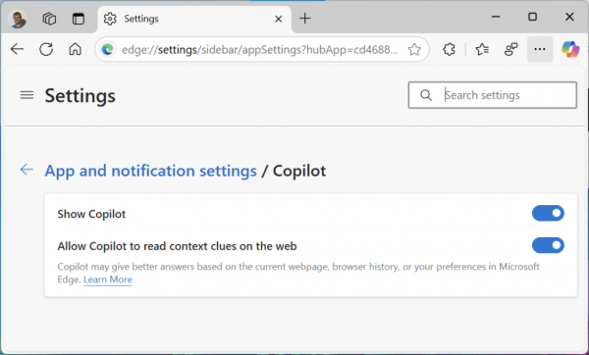This screenshot has width=589, height=355.
Task: Add this page to favorites star
Action: click(x=414, y=50)
